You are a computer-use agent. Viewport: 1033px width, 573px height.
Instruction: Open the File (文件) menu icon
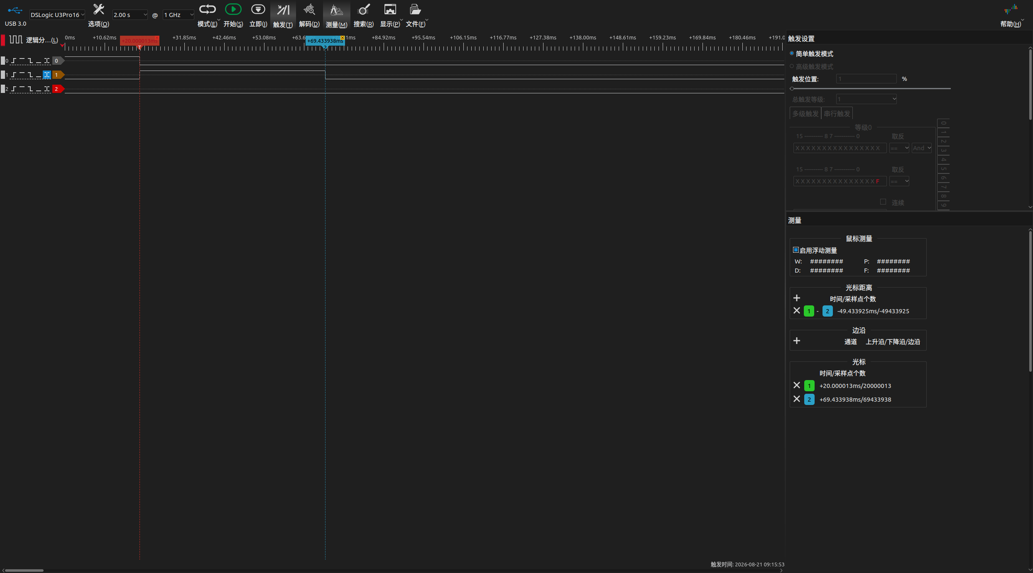click(415, 10)
